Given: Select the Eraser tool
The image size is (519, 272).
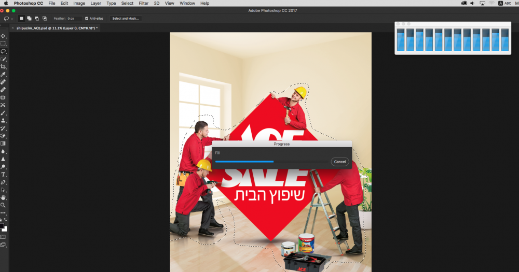Looking at the screenshot, I should [3, 136].
